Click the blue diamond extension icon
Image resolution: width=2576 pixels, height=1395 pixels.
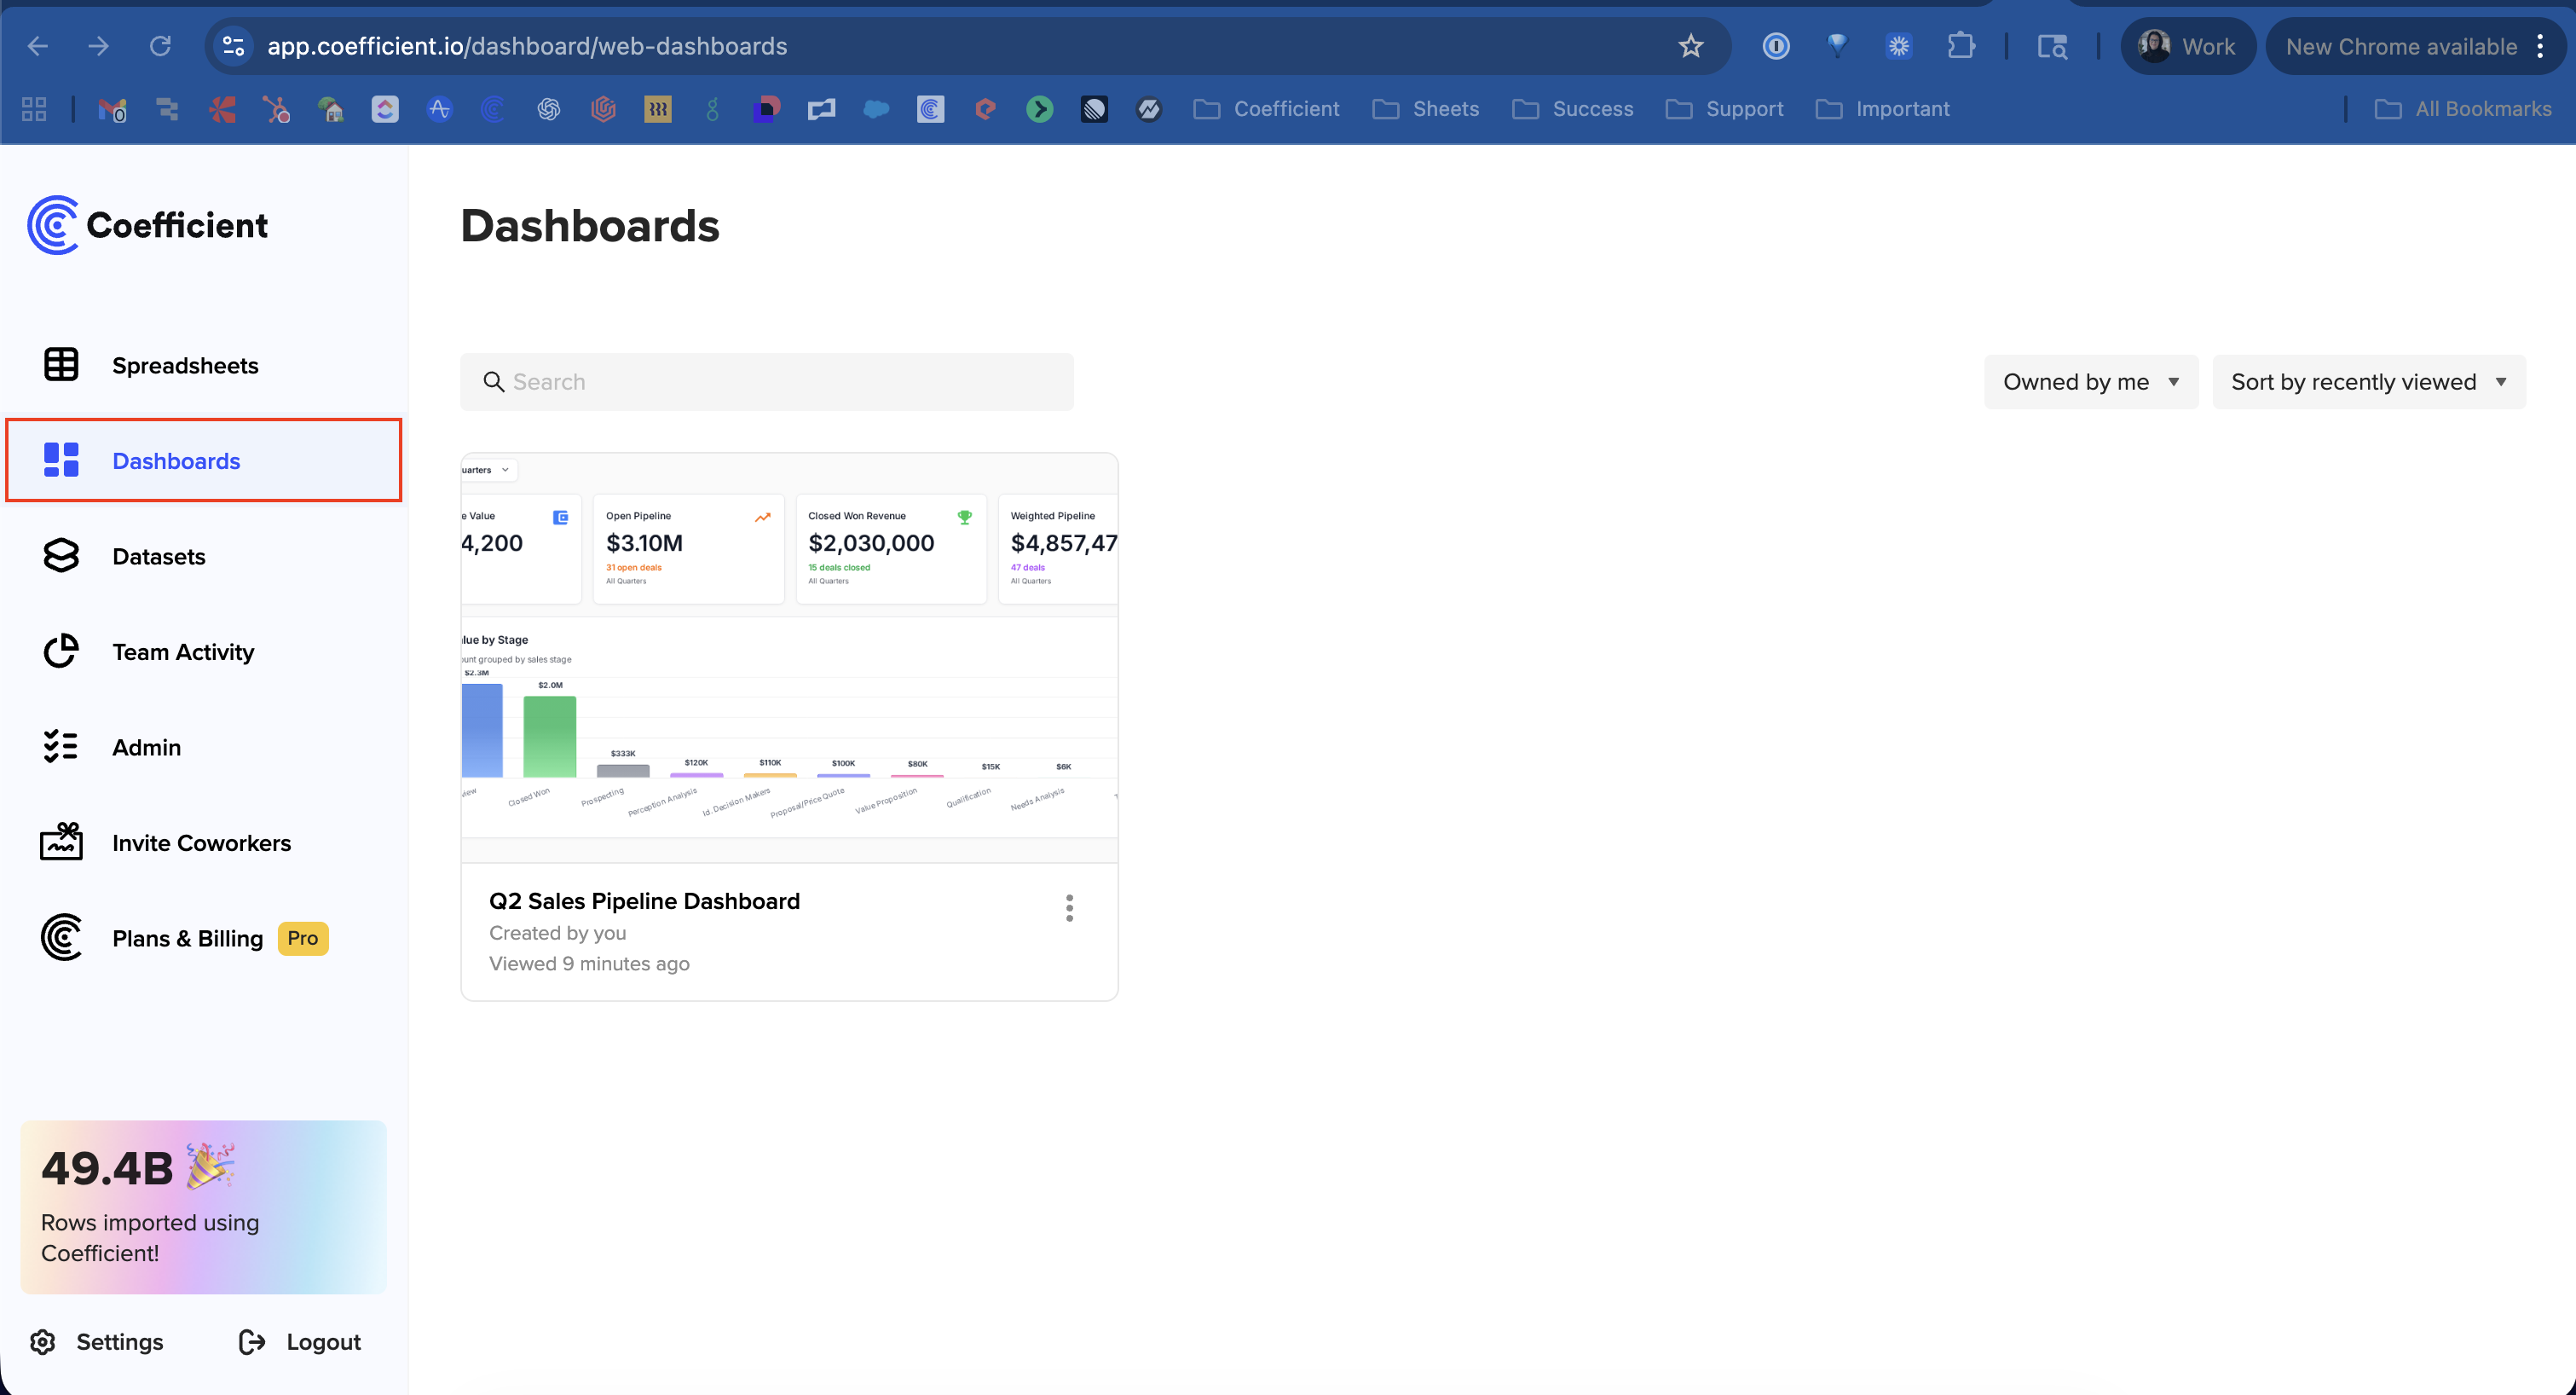[1837, 46]
